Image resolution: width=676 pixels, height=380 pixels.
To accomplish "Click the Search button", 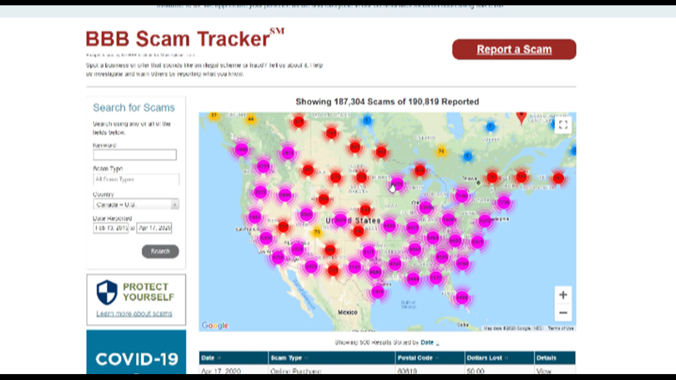I will pyautogui.click(x=160, y=251).
